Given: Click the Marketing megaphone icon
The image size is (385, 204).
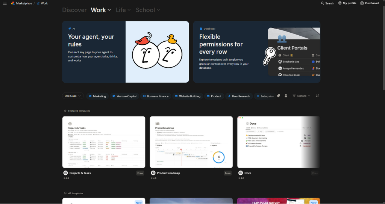Looking at the screenshot, I should [90, 96].
